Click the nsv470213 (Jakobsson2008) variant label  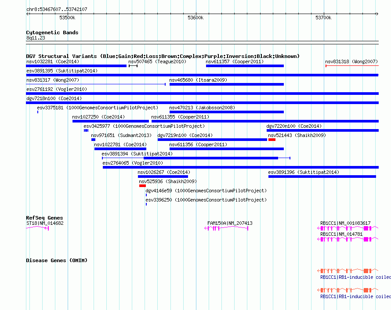click(202, 108)
